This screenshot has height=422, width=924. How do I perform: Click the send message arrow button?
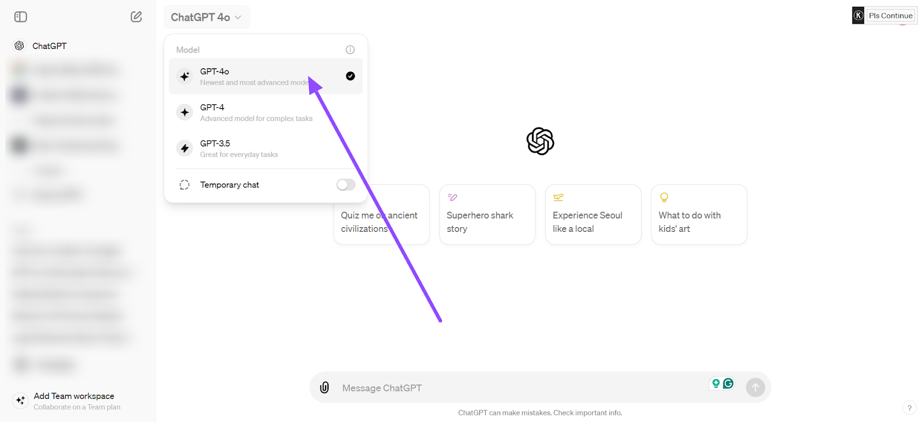pyautogui.click(x=755, y=387)
